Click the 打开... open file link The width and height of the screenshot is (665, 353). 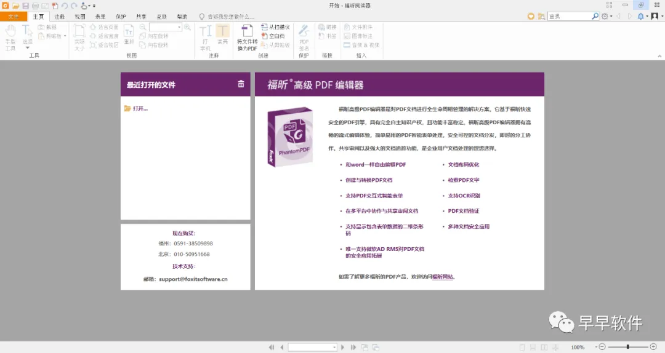pyautogui.click(x=136, y=108)
